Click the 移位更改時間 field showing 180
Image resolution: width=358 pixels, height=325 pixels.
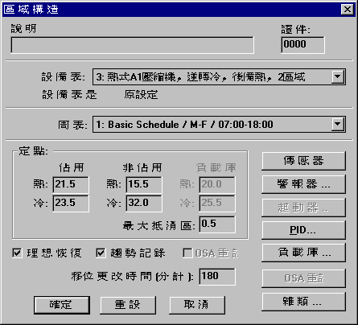click(217, 277)
